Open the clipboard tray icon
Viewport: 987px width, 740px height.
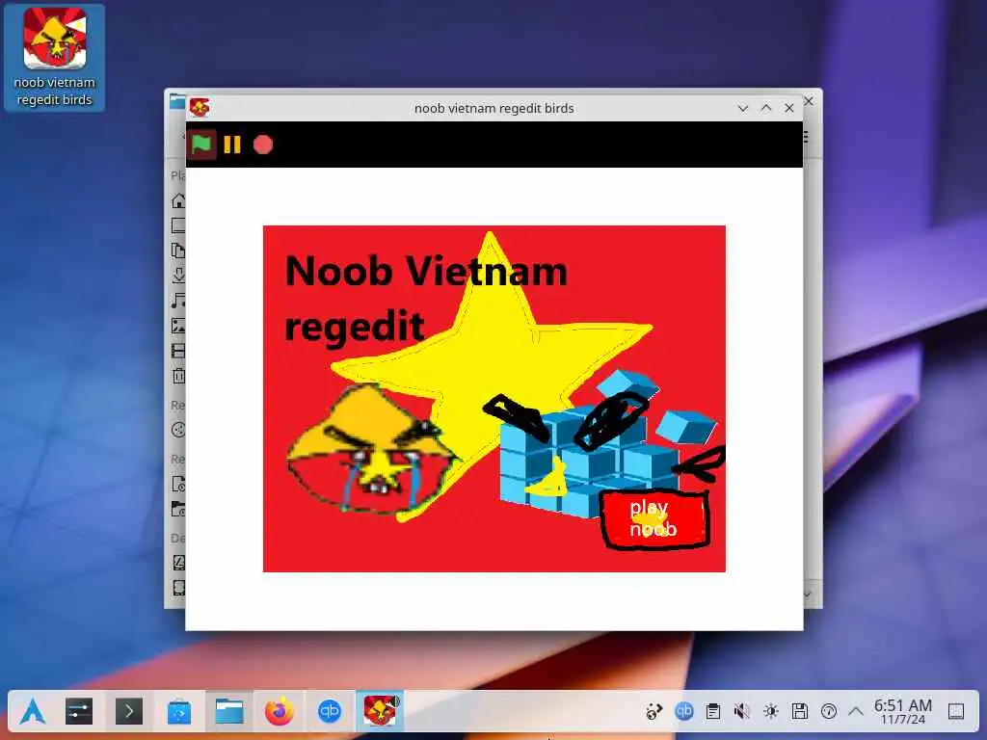(713, 712)
